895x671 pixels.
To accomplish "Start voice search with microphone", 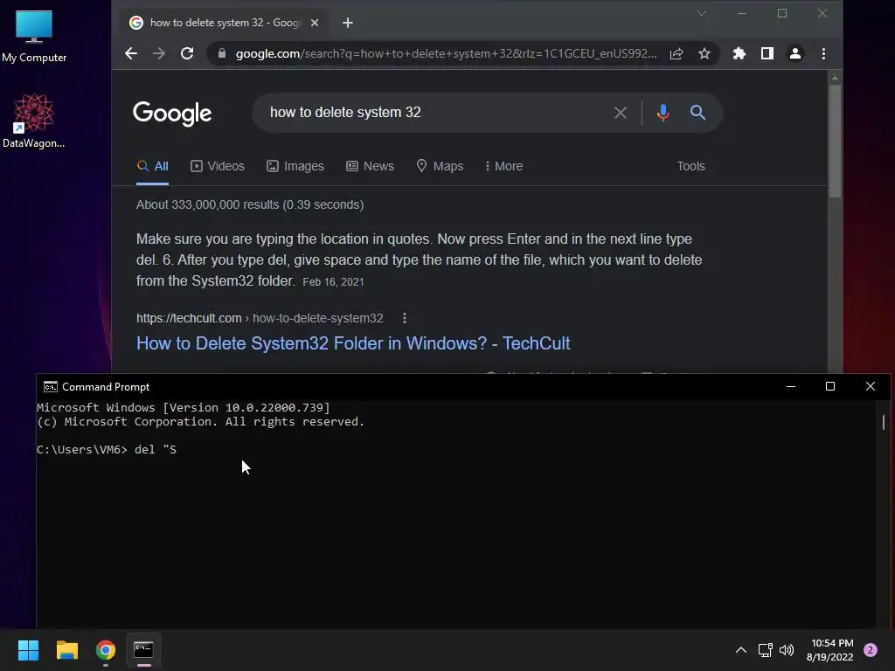I will [x=663, y=113].
